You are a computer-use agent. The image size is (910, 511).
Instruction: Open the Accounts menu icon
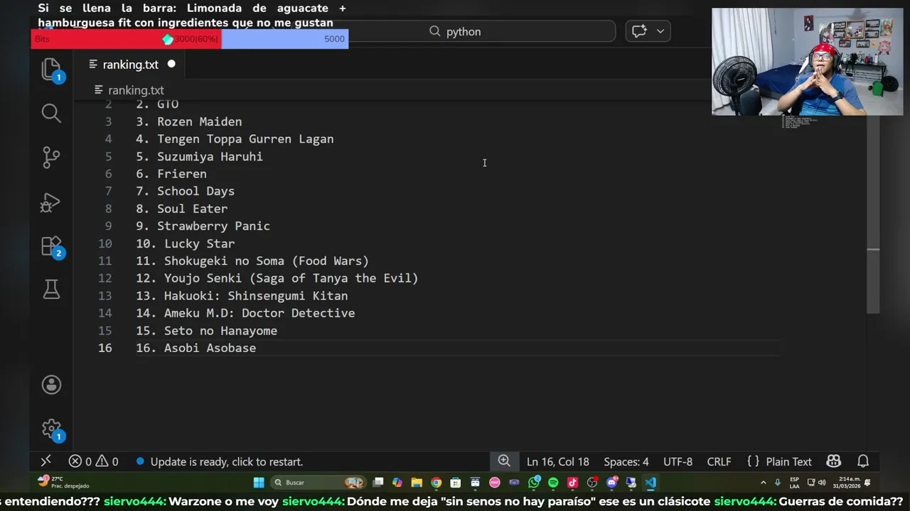51,385
